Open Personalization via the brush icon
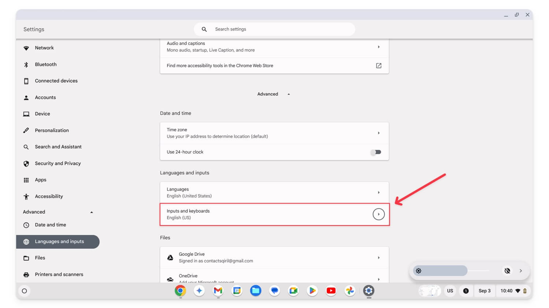Image resolution: width=549 pixels, height=308 pixels. pyautogui.click(x=26, y=130)
